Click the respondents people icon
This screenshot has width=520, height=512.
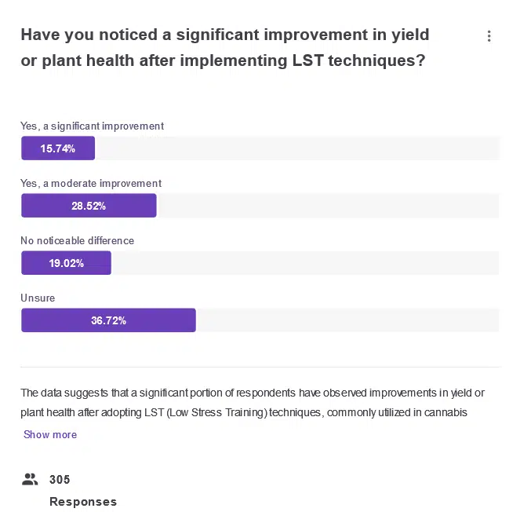pos(30,479)
